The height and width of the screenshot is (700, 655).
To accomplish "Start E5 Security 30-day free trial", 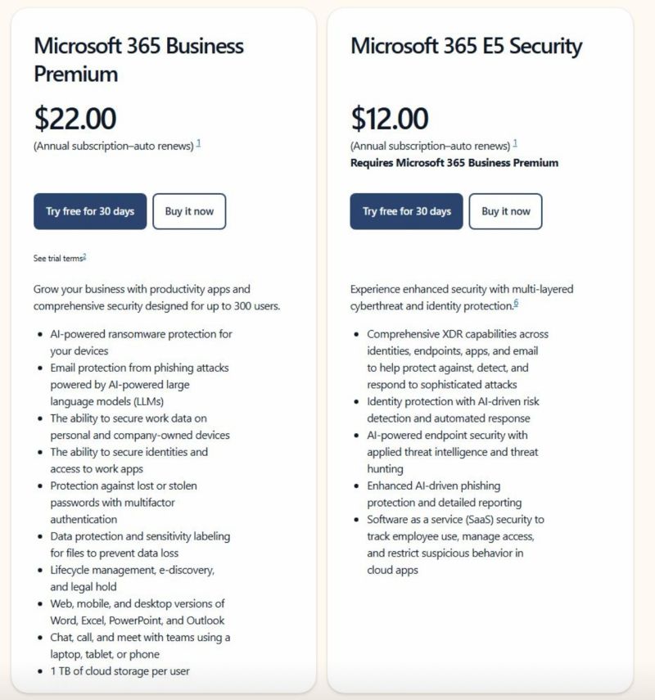I will click(x=406, y=211).
